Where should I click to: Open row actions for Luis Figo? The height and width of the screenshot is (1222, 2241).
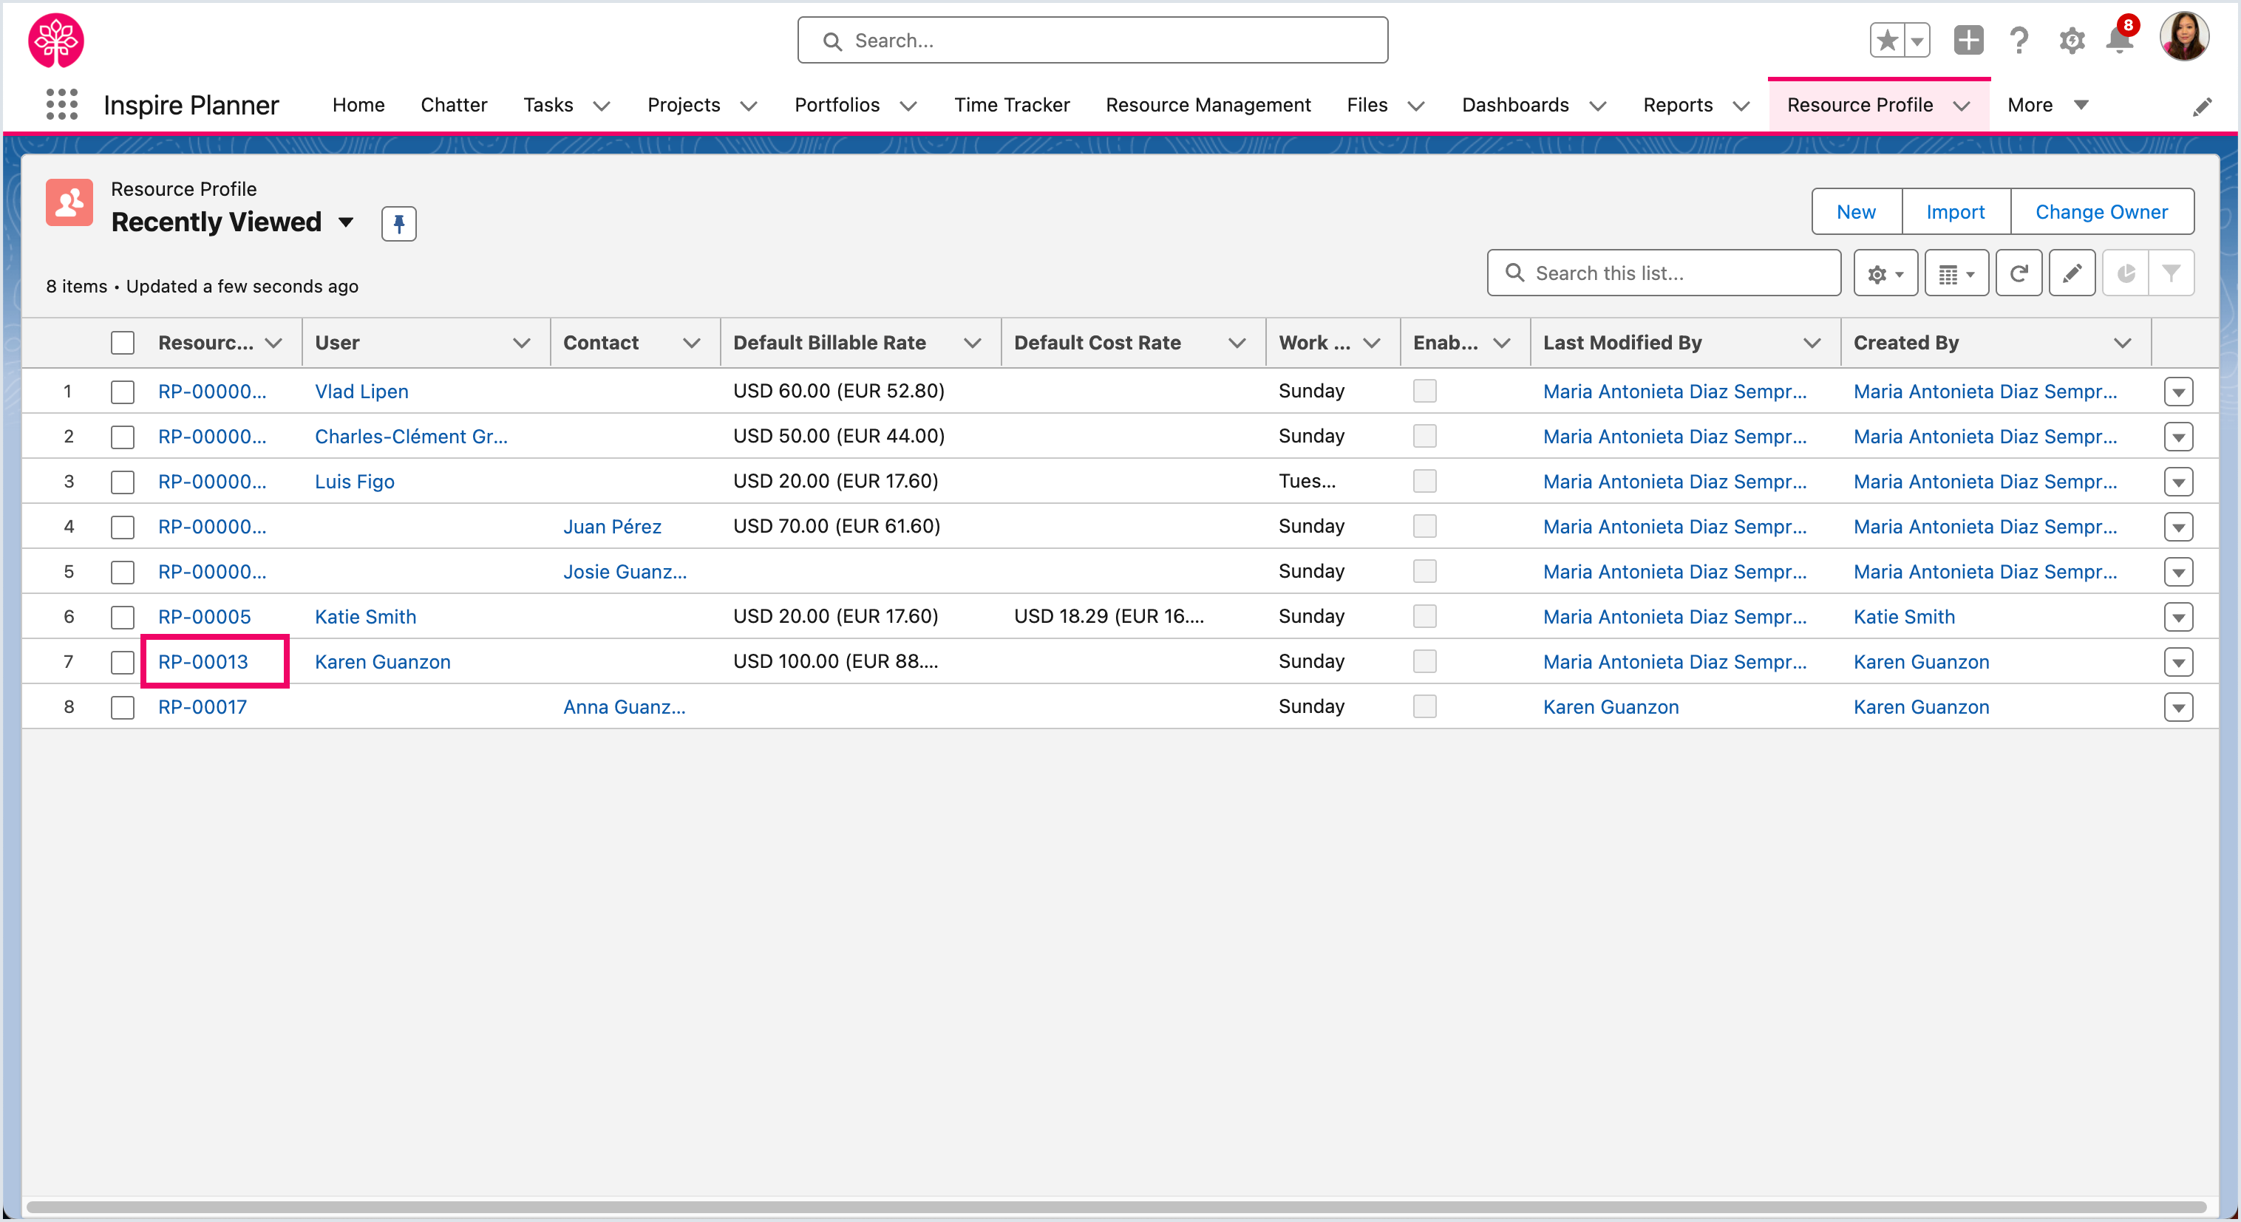coord(2178,482)
